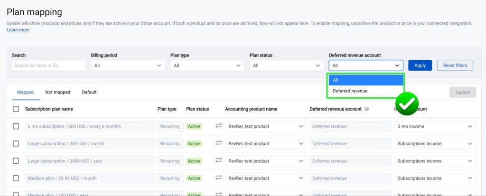Check the Medium plan 39.99 USD row checkbox
The width and height of the screenshot is (486, 196).
[x=16, y=178]
